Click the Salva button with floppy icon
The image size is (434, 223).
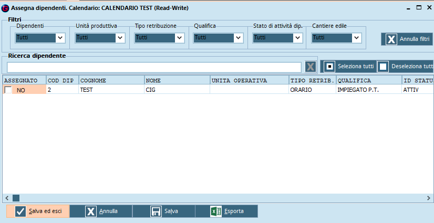pos(164,211)
